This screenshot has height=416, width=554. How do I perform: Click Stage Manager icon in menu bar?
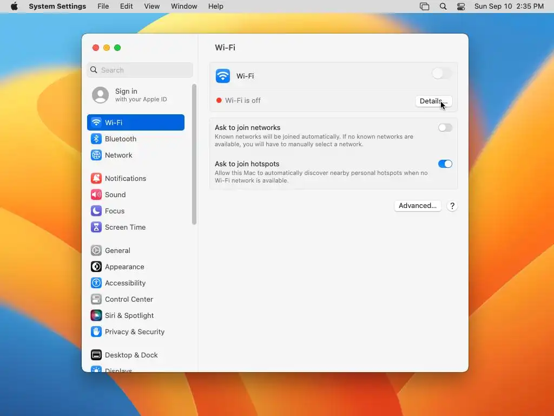424,6
